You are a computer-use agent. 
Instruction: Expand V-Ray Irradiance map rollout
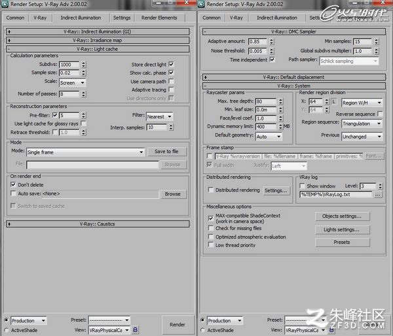[x=98, y=41]
